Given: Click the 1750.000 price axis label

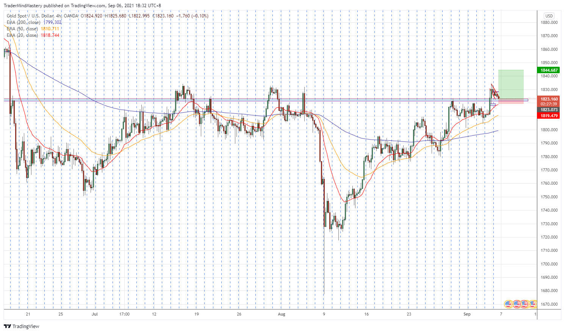Looking at the screenshot, I should pyautogui.click(x=549, y=197).
